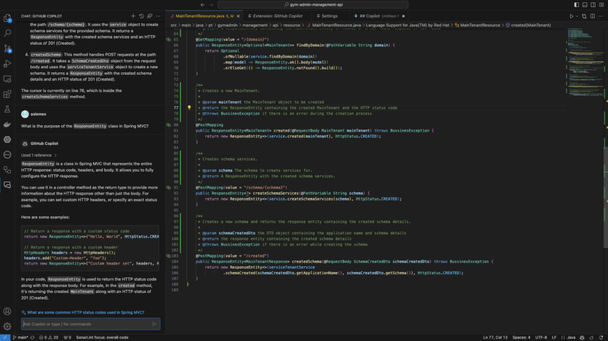The height and width of the screenshot is (341, 608).
Task: Click the command center search box gym-admin-management-api
Action: point(312,5)
